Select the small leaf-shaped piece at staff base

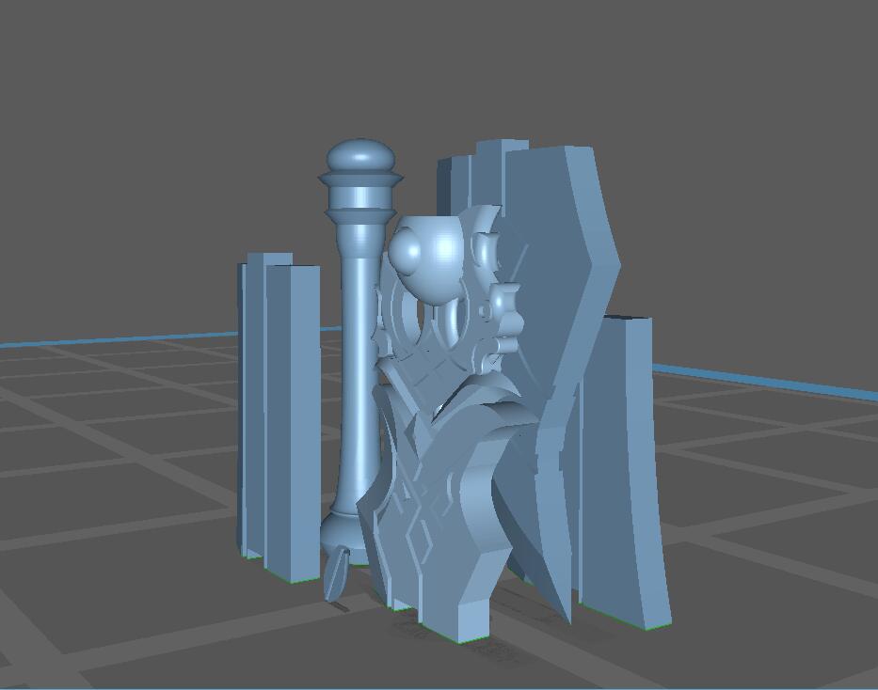pyautogui.click(x=338, y=573)
